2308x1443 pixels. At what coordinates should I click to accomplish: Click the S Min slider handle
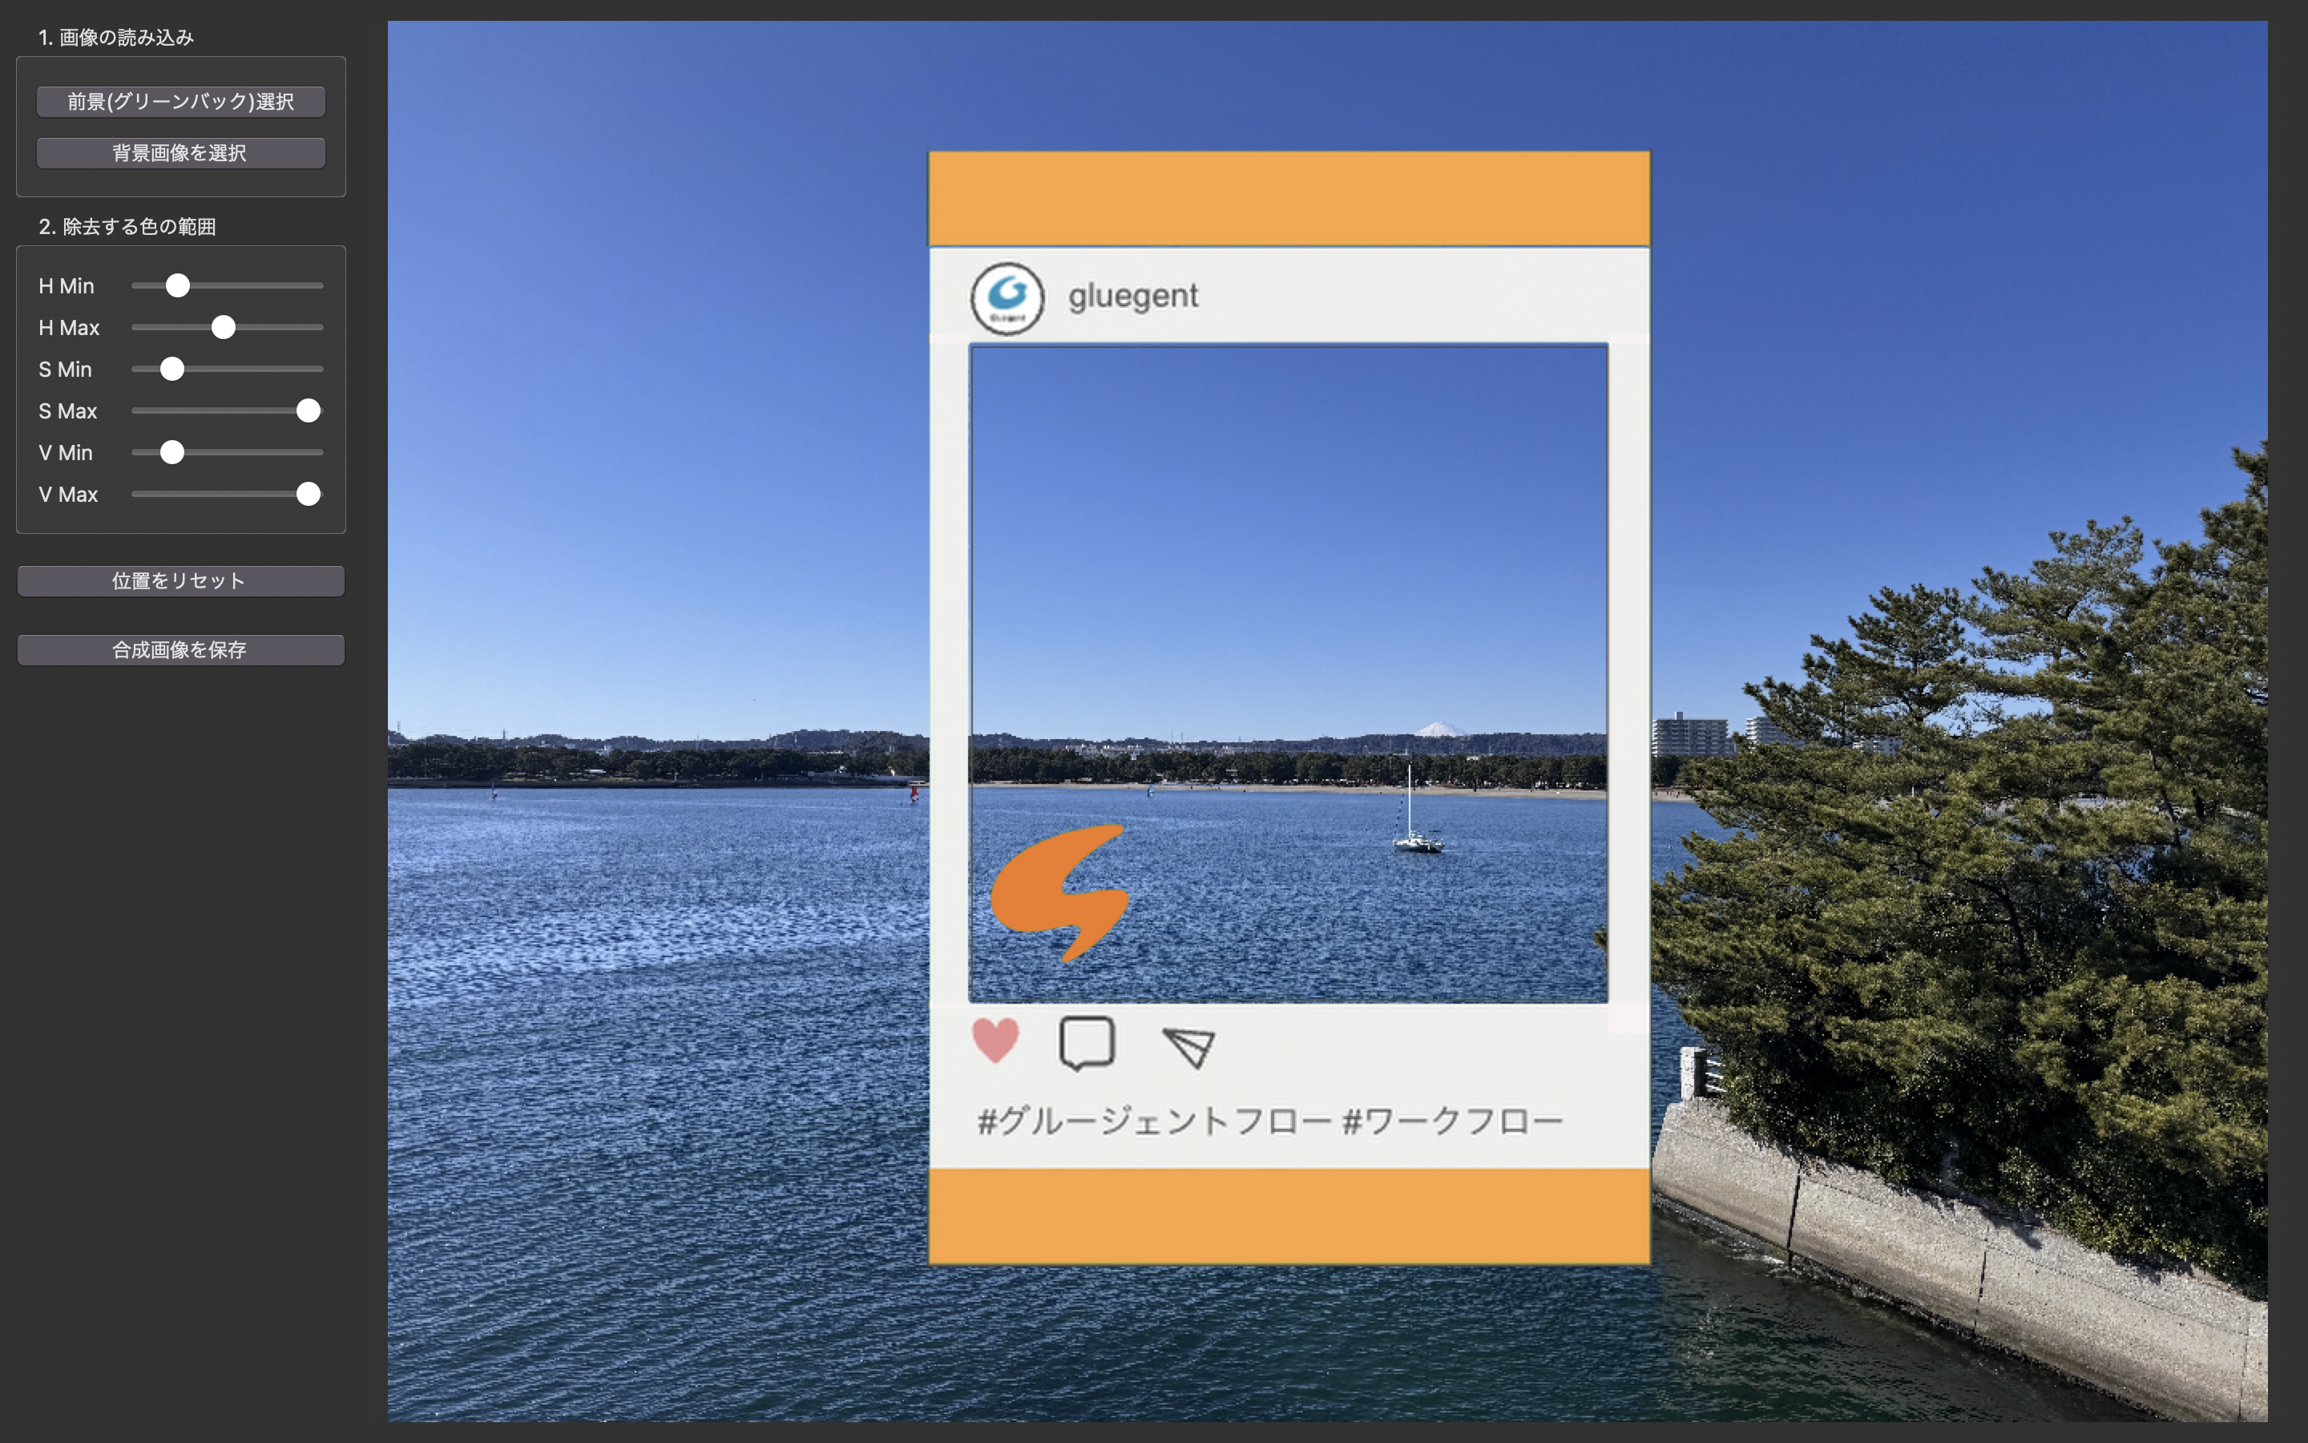tap(172, 369)
